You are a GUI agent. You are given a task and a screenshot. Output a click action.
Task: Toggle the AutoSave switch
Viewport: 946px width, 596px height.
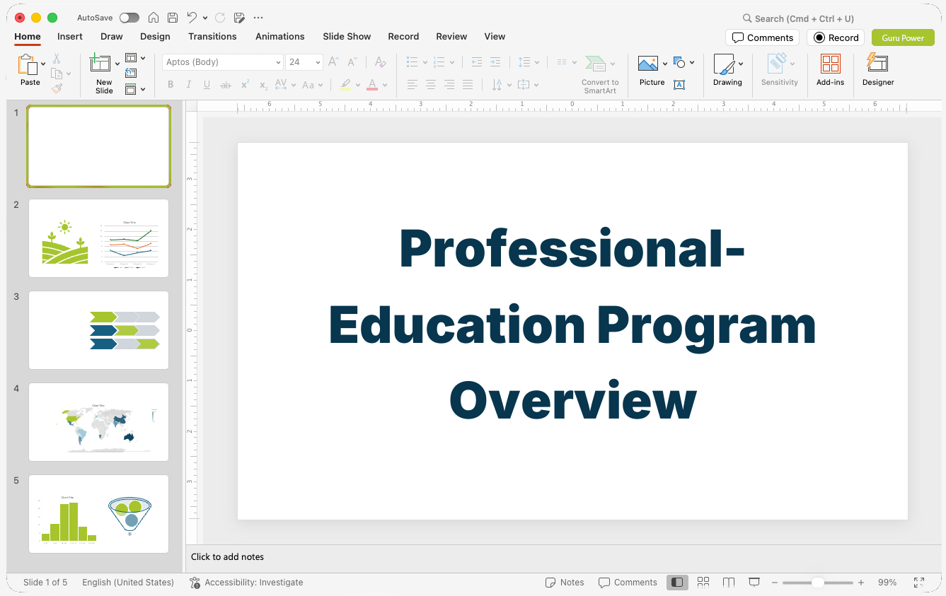pyautogui.click(x=129, y=18)
